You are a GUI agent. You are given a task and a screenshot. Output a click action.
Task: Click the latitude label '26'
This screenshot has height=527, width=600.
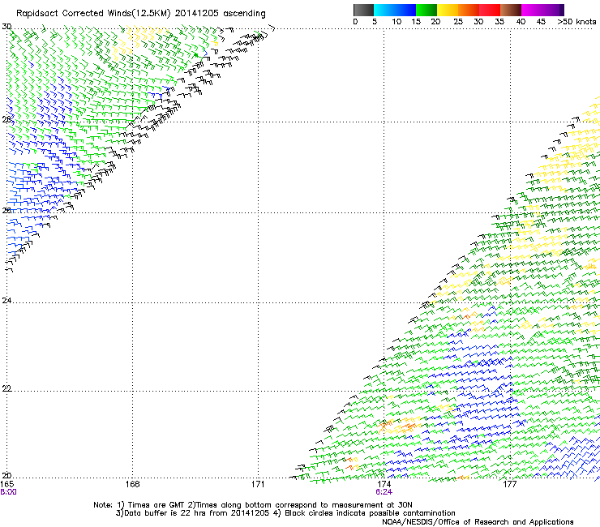coord(6,211)
